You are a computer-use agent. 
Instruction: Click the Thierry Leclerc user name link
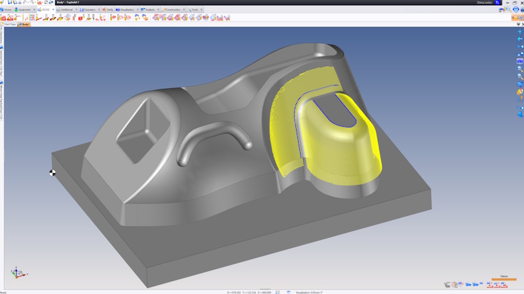tap(484, 3)
